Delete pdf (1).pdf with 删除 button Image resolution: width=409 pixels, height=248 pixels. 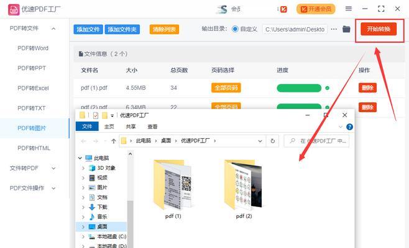[x=367, y=87]
